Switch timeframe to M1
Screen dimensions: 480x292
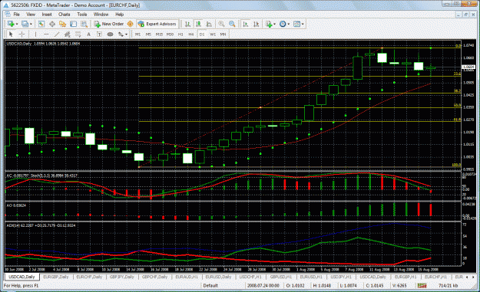click(137, 34)
